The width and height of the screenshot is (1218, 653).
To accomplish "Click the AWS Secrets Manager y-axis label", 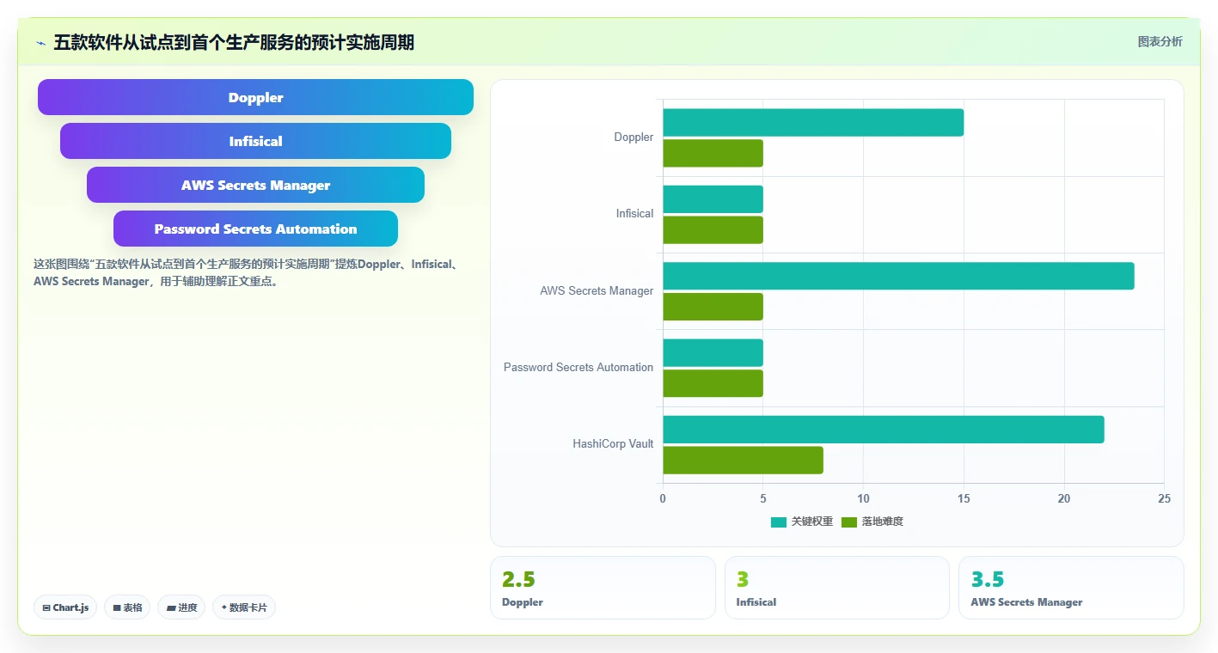I will 597,291.
